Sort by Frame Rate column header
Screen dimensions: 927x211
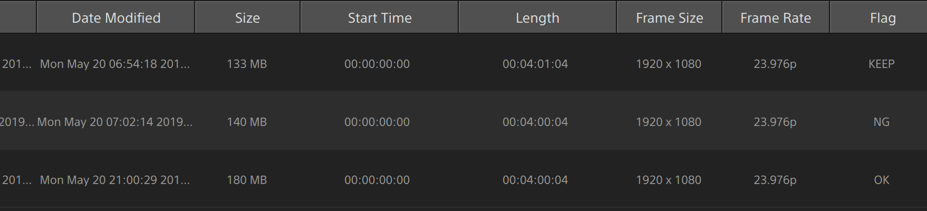tap(776, 18)
